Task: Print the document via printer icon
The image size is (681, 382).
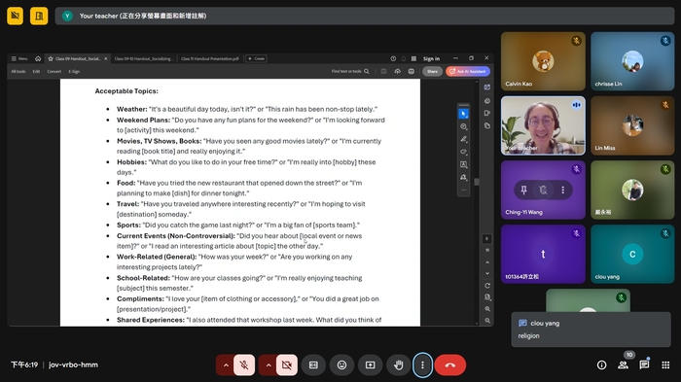Action: click(x=412, y=71)
